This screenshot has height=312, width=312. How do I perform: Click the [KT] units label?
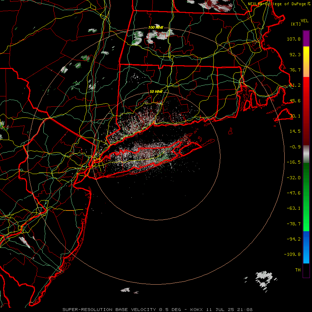(x=296, y=24)
